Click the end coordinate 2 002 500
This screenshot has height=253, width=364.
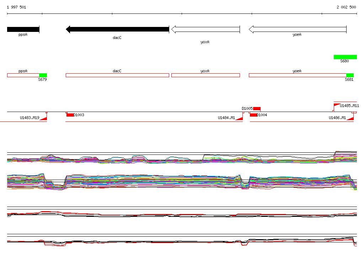[346, 7]
